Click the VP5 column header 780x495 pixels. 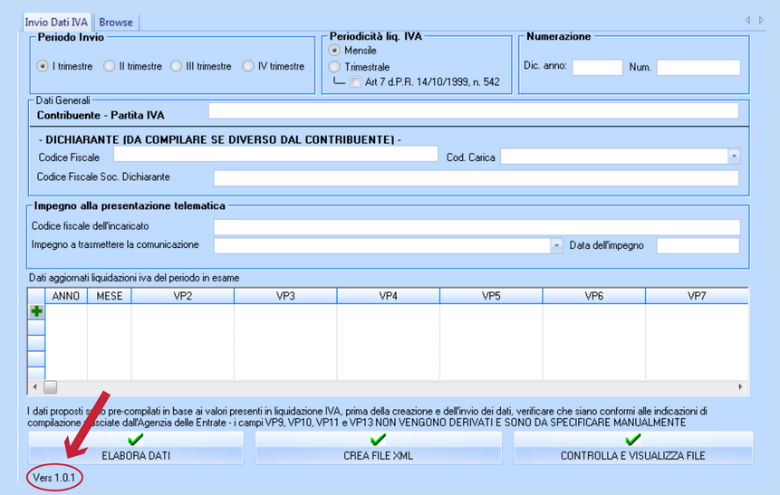click(x=491, y=296)
